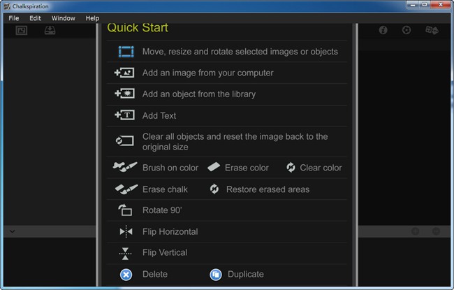Click the Move, resize and rotate icon
454x290 pixels.
(126, 52)
